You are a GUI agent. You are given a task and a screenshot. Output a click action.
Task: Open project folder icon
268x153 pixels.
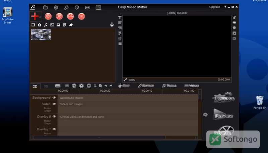pos(45,7)
